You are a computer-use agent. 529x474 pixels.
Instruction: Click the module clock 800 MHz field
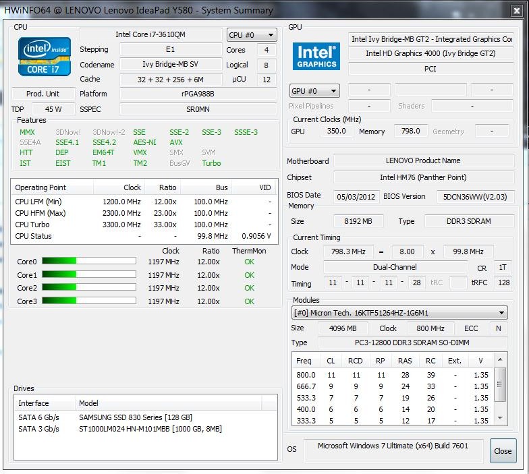[x=430, y=328]
